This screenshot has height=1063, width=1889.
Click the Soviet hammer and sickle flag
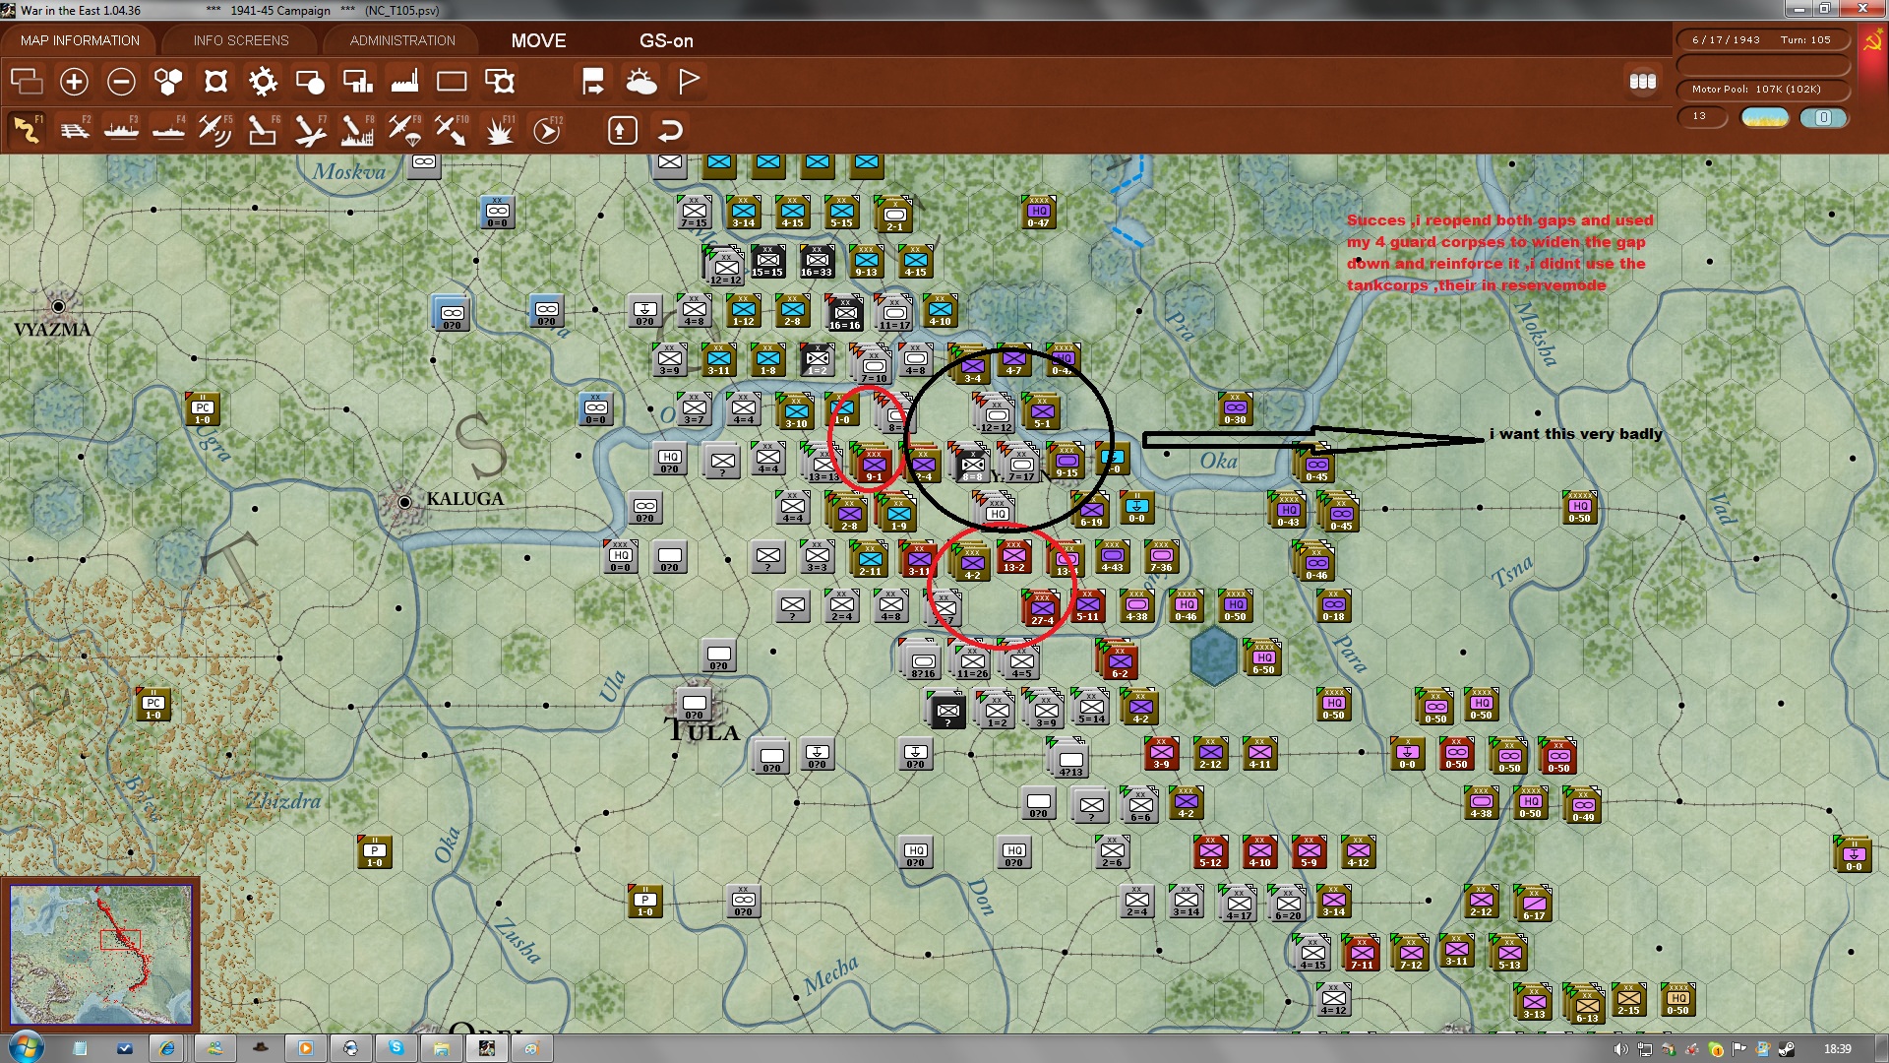[1872, 41]
